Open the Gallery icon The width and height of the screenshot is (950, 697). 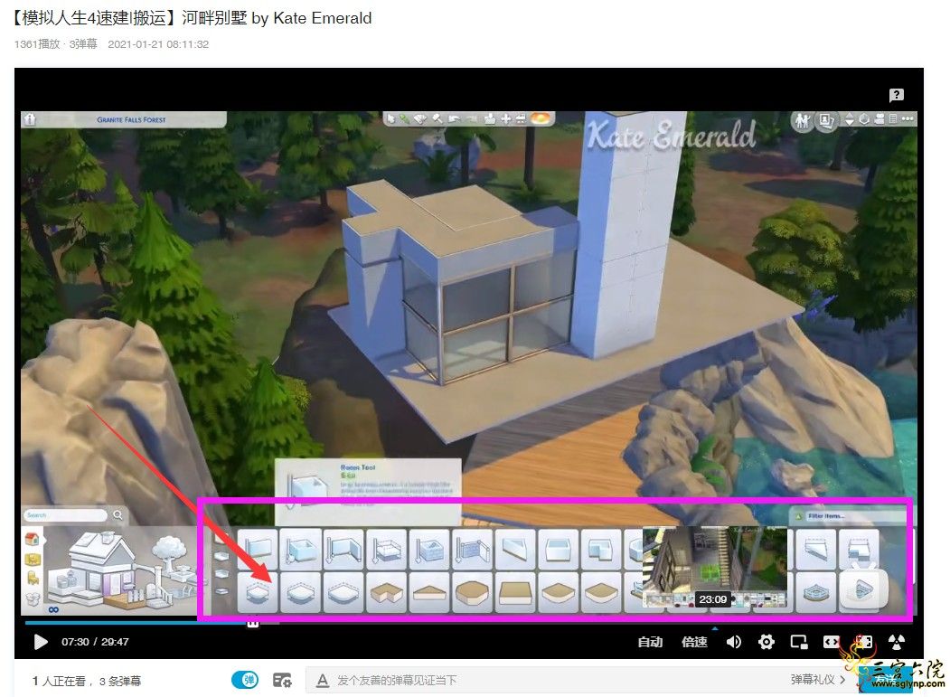tap(826, 121)
